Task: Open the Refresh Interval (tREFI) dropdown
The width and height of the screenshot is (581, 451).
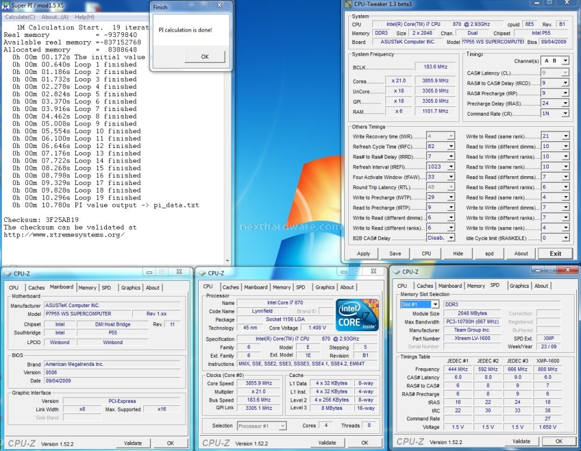Action: click(451, 167)
